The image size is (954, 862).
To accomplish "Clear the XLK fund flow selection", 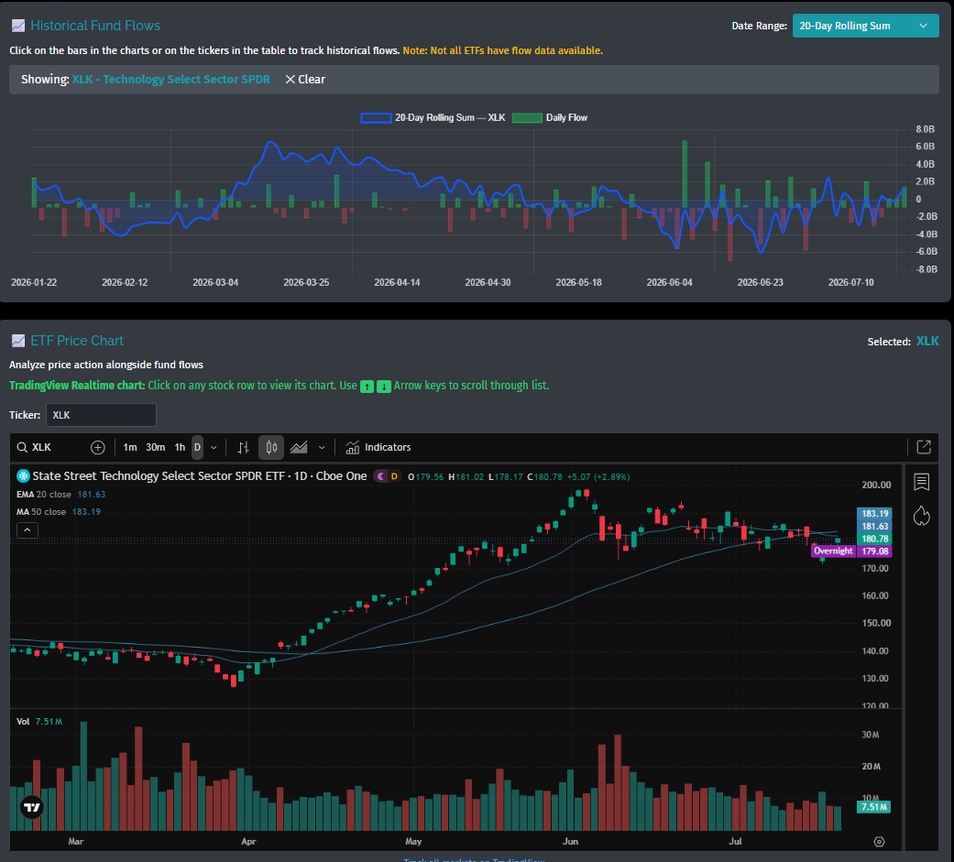I will tap(305, 80).
